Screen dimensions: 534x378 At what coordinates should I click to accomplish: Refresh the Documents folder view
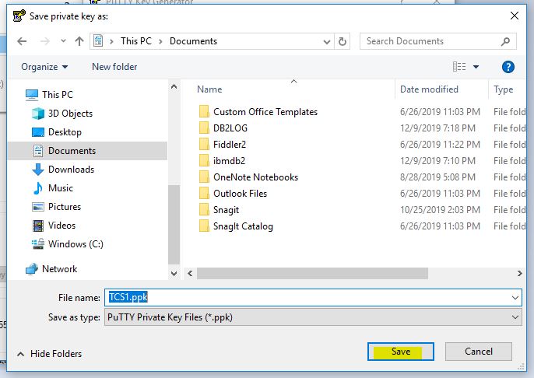coord(343,41)
